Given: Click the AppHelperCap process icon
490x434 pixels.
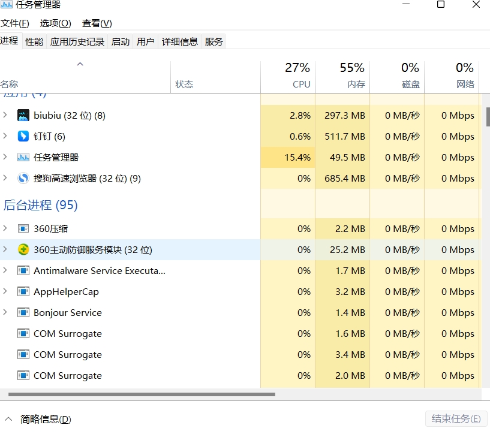Looking at the screenshot, I should pos(23,291).
